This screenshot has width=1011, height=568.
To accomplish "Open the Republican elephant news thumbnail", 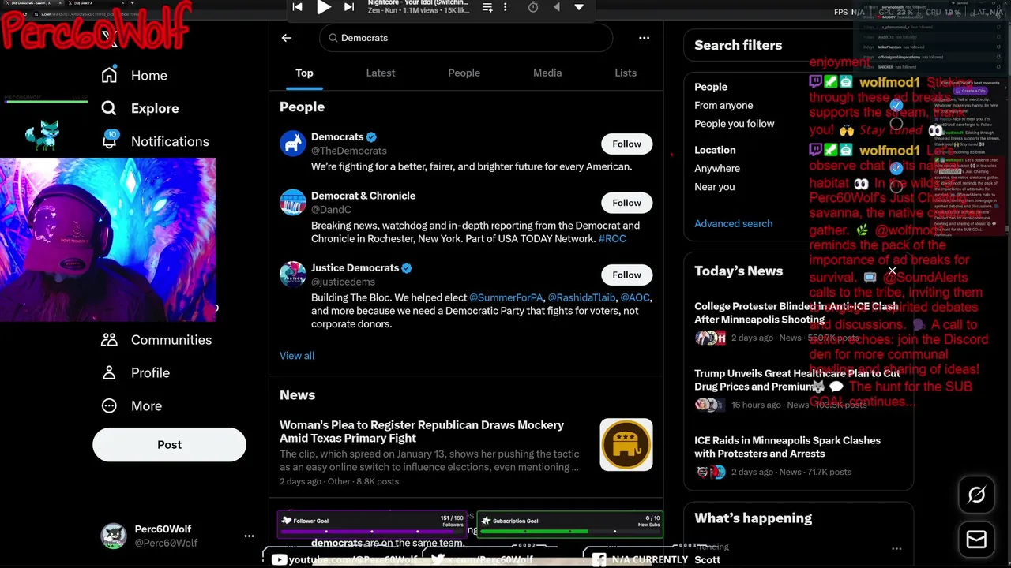I will 626,445.
